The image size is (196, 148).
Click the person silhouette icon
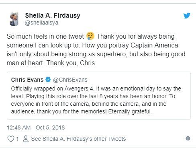click(26, 139)
